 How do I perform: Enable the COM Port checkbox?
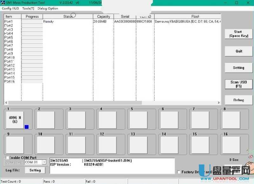(7, 158)
